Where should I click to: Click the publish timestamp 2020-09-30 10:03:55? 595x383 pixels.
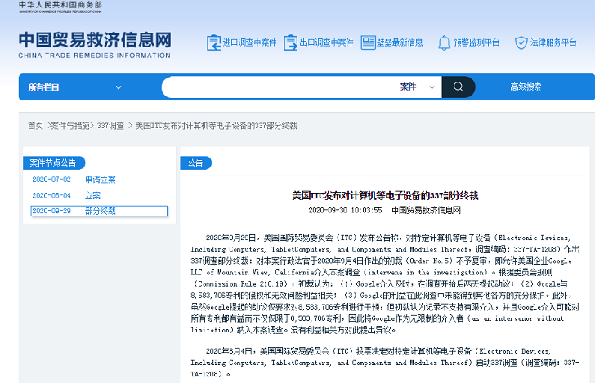(x=345, y=211)
